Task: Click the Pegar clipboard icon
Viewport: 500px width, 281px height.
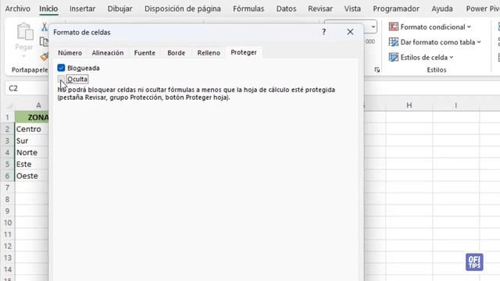Action: tap(25, 31)
